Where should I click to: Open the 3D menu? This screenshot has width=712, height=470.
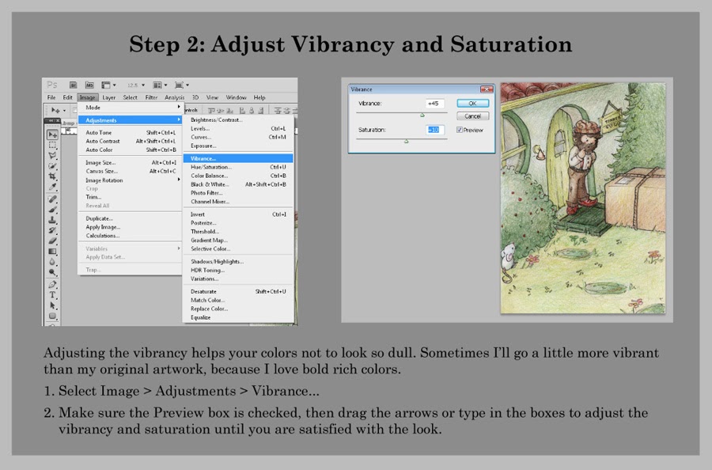point(195,97)
